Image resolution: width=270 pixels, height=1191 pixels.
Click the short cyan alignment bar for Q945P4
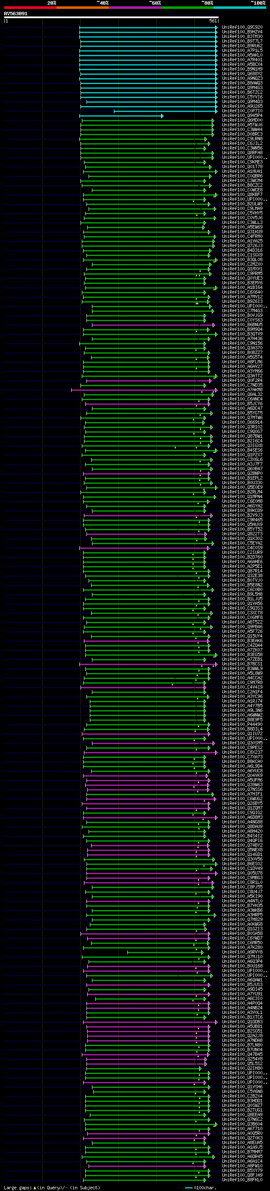(121, 116)
